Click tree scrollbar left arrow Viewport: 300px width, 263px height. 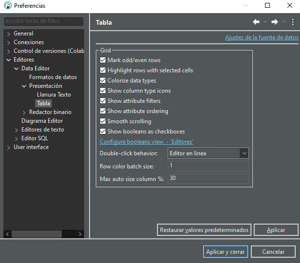pos(7,234)
